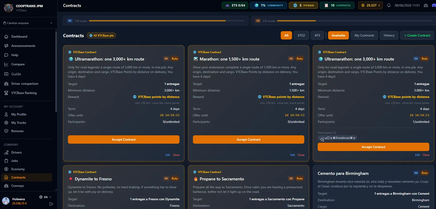Click the Economy dollar icon
This screenshot has width=436, height=209.
click(6, 169)
